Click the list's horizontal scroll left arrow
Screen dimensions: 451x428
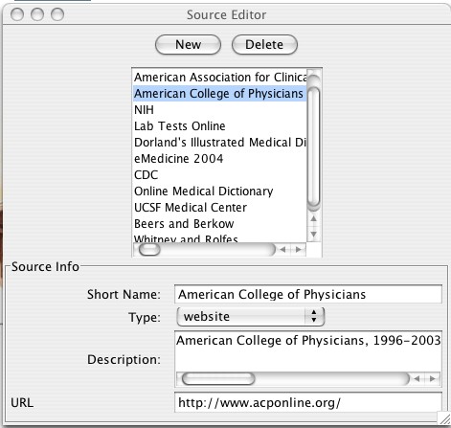point(282,249)
